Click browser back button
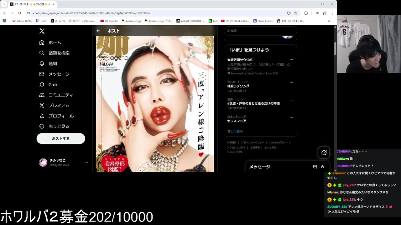This screenshot has width=401, height=225. [x=4, y=13]
